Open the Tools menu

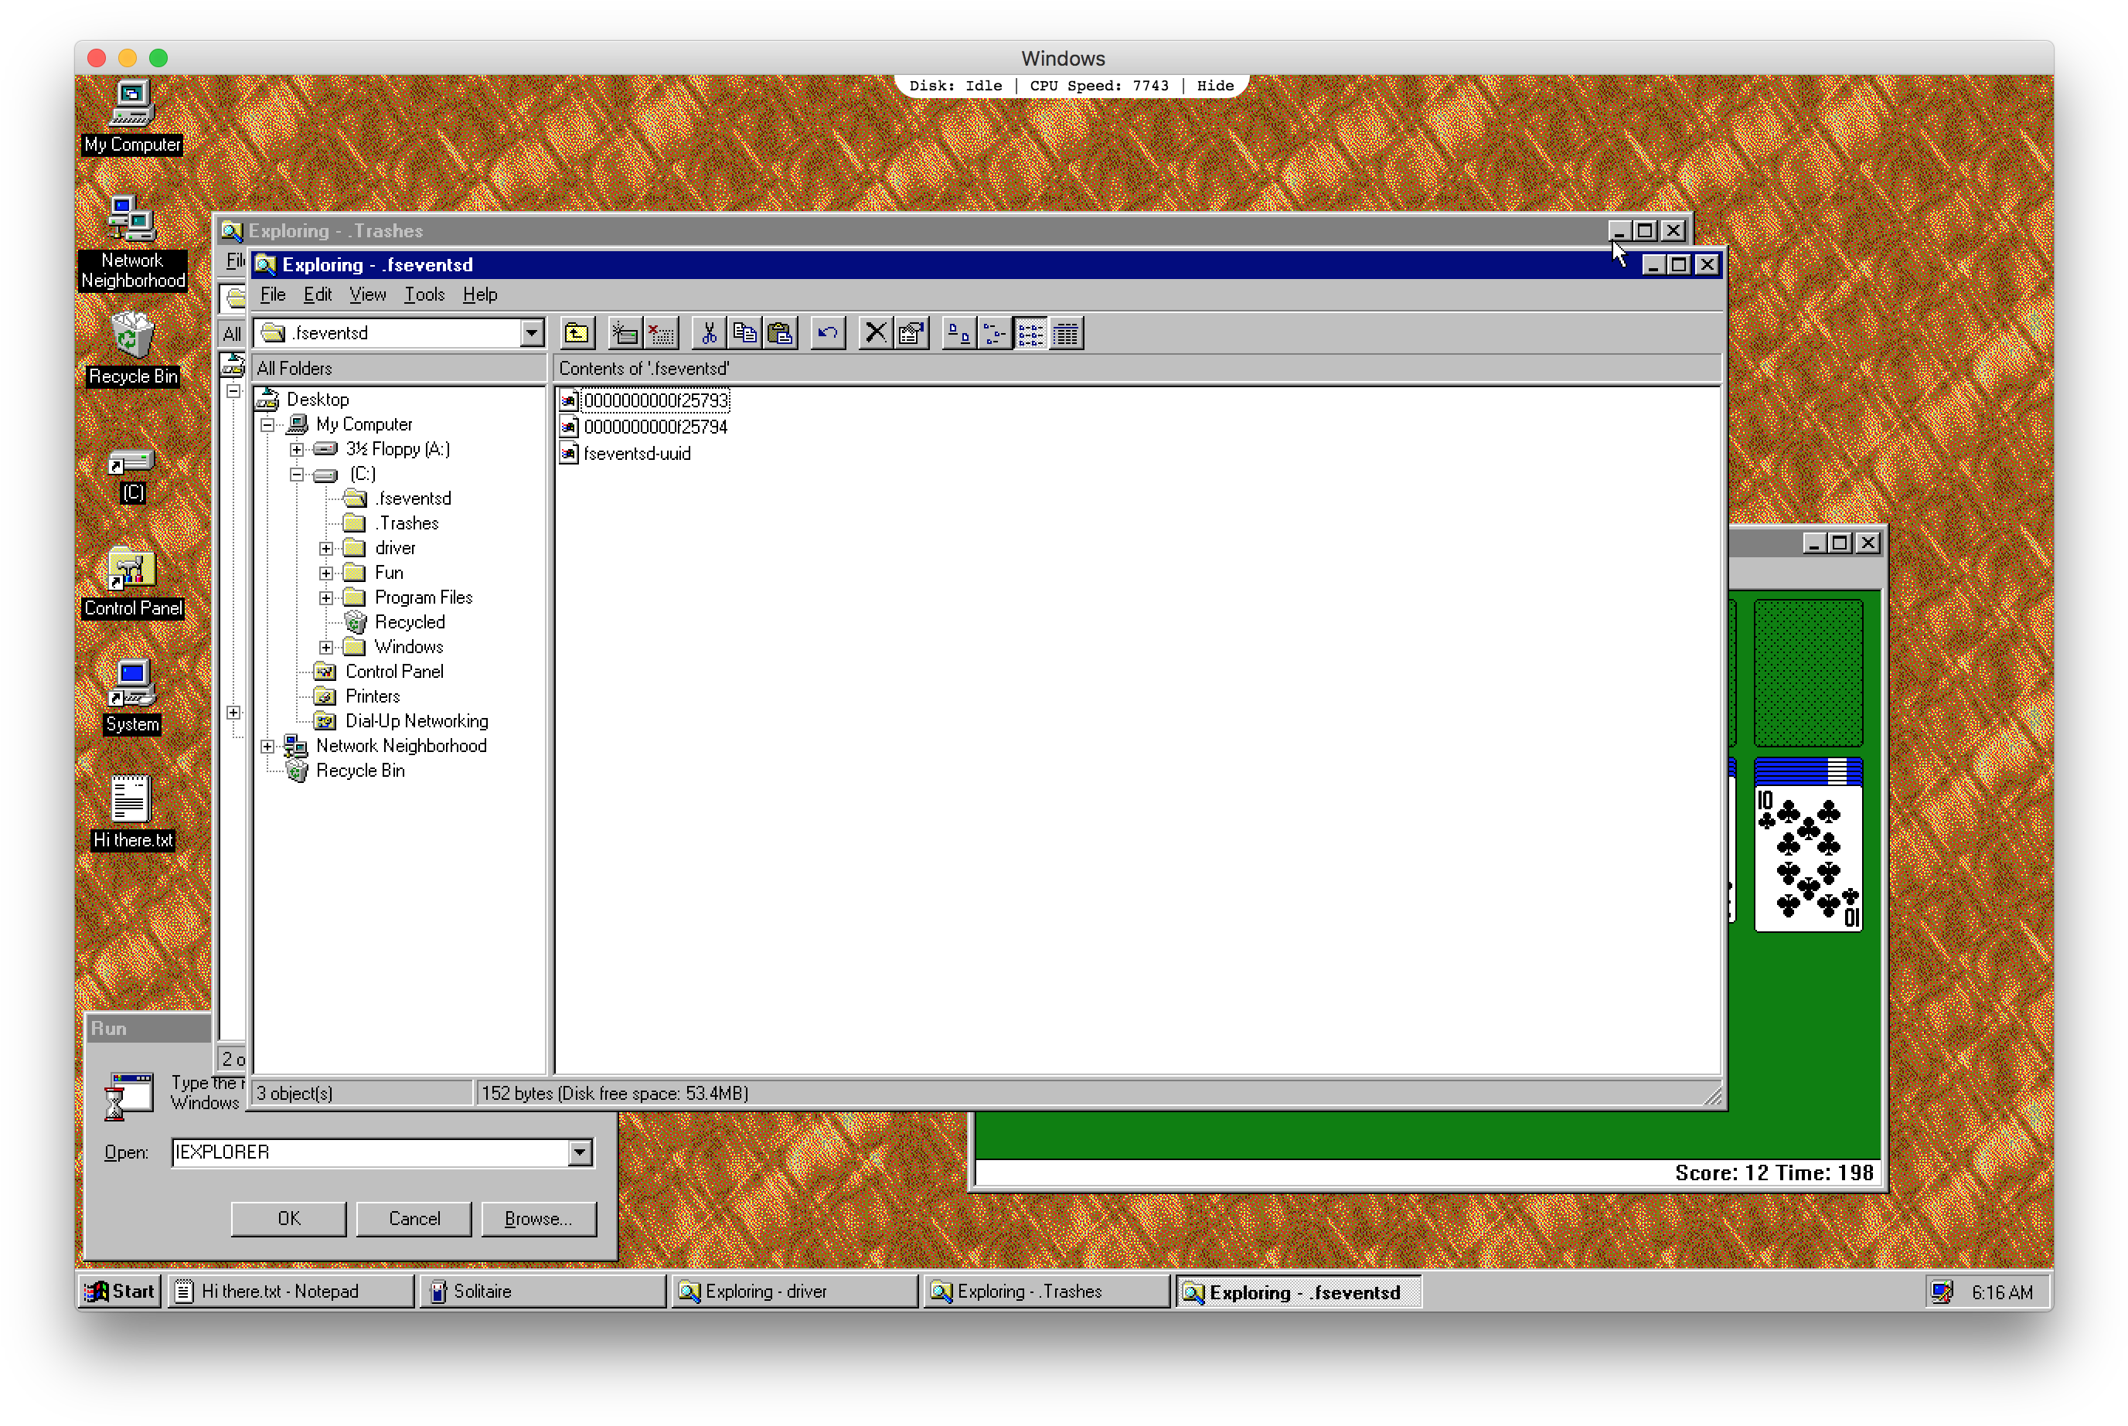[x=424, y=294]
